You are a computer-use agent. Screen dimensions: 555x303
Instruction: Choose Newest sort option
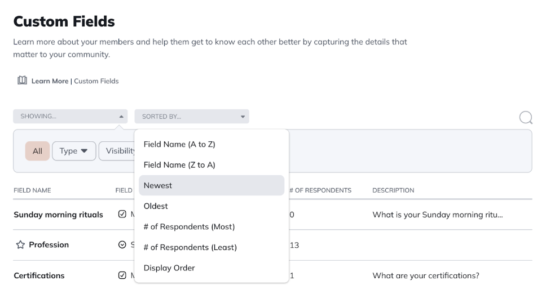tap(158, 185)
